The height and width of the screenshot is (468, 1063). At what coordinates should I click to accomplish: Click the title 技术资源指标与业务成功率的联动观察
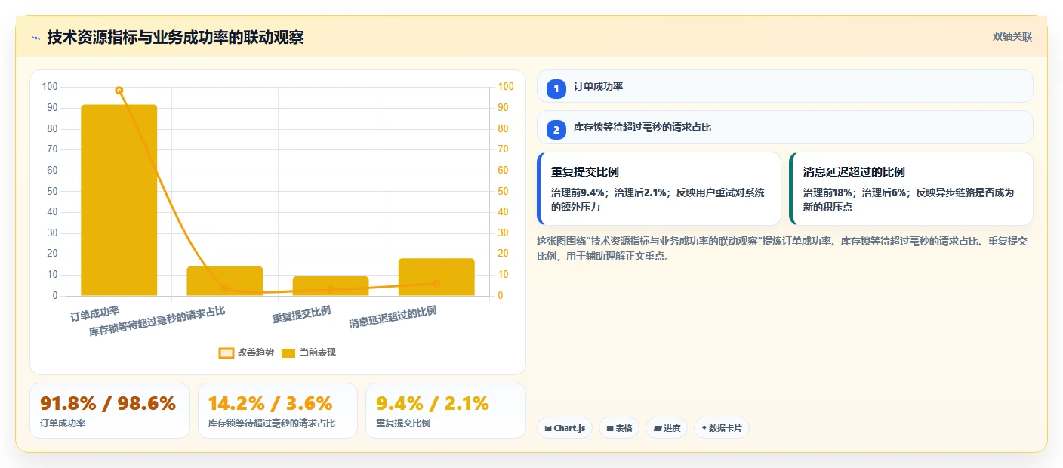point(175,37)
